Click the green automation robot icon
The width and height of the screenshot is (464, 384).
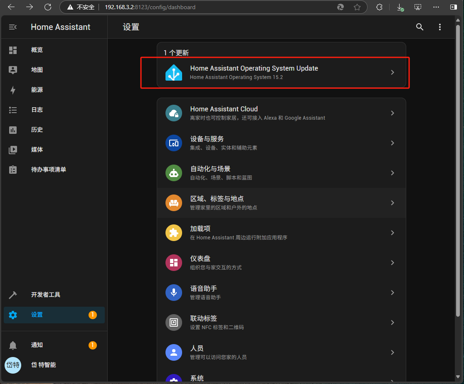tap(174, 173)
